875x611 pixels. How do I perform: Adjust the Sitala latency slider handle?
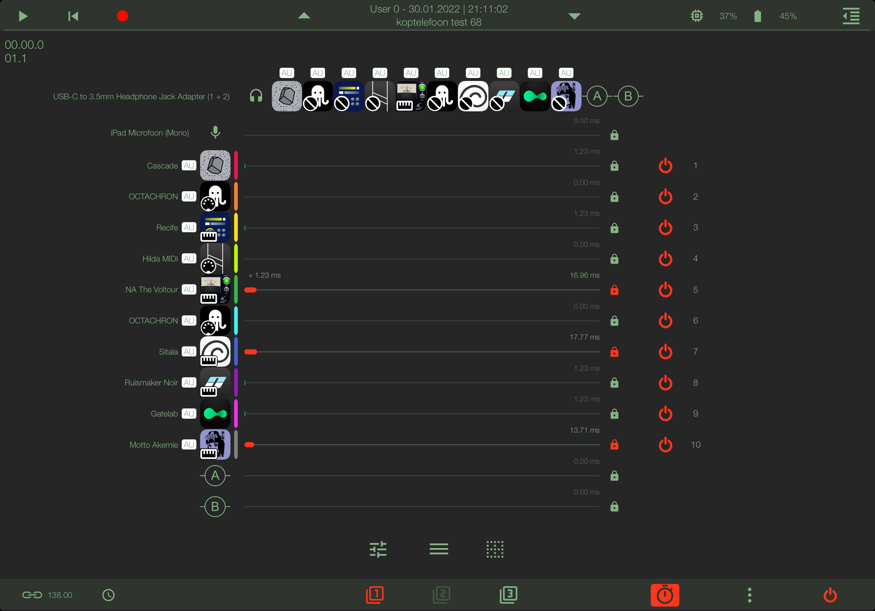(x=251, y=352)
